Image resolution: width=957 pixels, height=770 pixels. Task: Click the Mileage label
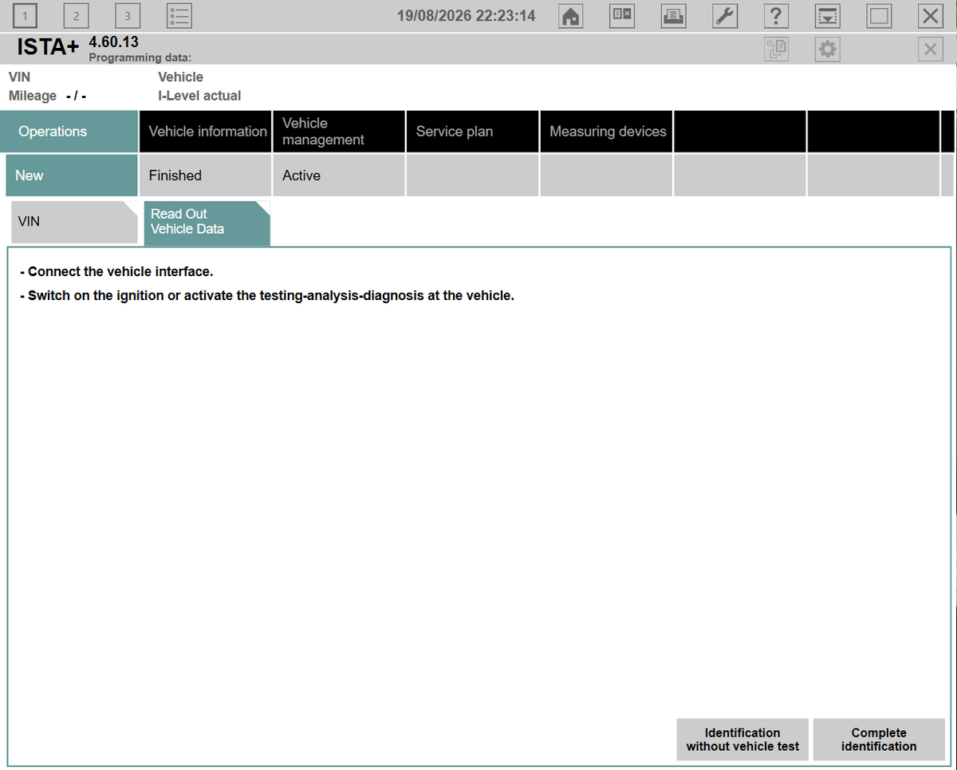33,96
